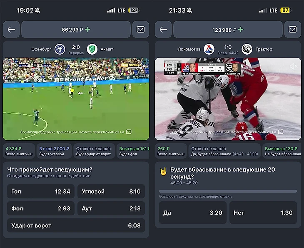Tap the Осталось 1 секунда на заключение ставки text
Image resolution: width=304 pixels, height=248 pixels.
point(195,197)
